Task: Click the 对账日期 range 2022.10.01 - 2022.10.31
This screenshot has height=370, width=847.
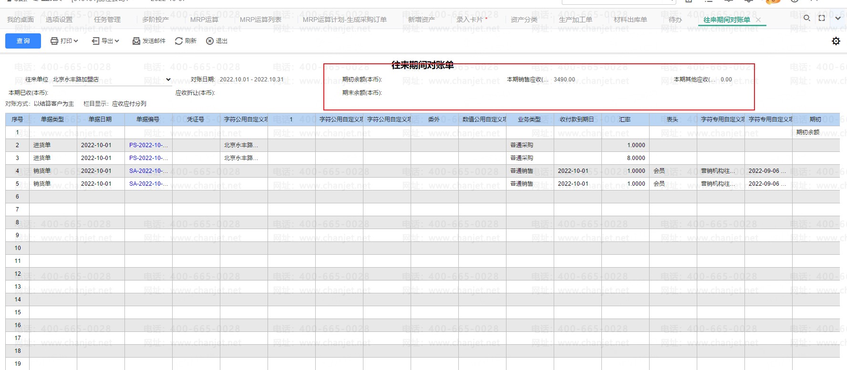Action: click(251, 80)
